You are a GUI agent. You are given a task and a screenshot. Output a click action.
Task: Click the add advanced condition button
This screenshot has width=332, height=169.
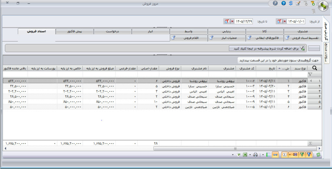coord(267,48)
